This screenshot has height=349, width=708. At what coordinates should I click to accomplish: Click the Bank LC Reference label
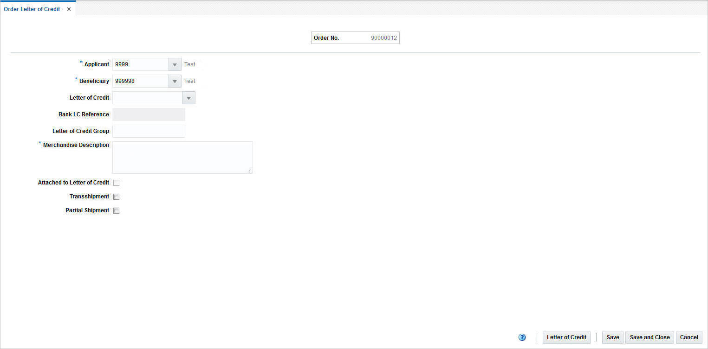pos(84,114)
